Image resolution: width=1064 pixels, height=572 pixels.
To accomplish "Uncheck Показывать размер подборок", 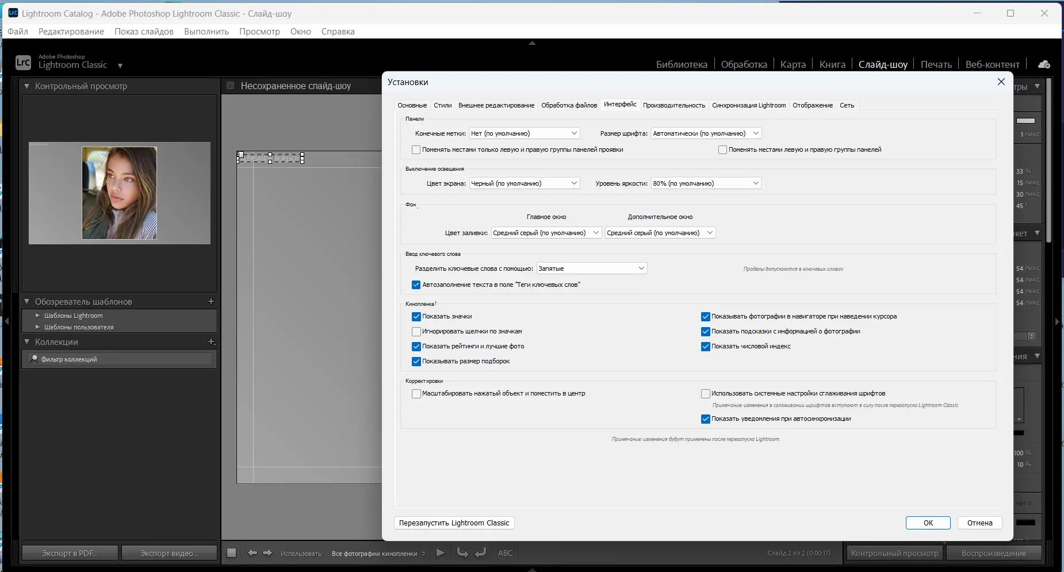I will (x=416, y=361).
